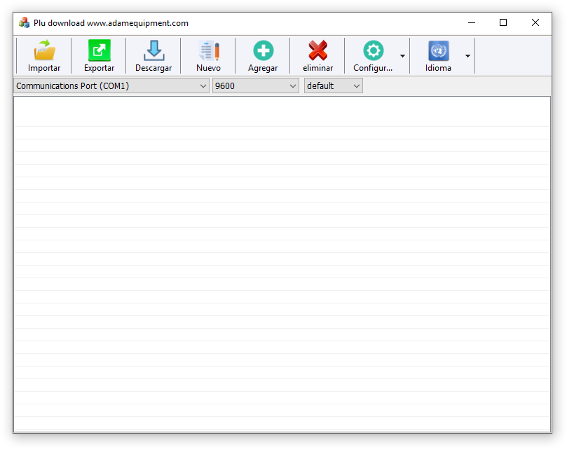Minimize the Plu download window

(x=471, y=22)
